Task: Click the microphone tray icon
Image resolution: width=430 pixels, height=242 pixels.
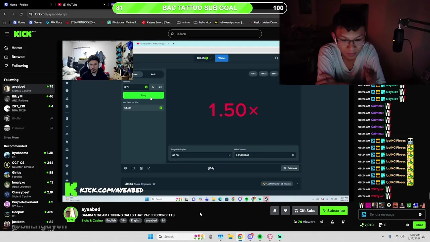Action: [x=390, y=237]
